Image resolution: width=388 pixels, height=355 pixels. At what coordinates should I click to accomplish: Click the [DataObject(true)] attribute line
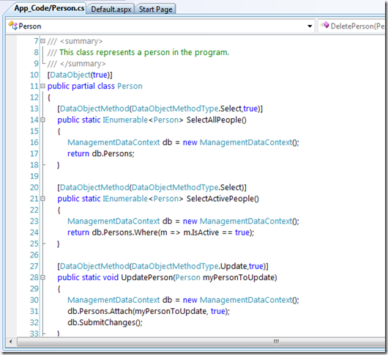coord(80,75)
